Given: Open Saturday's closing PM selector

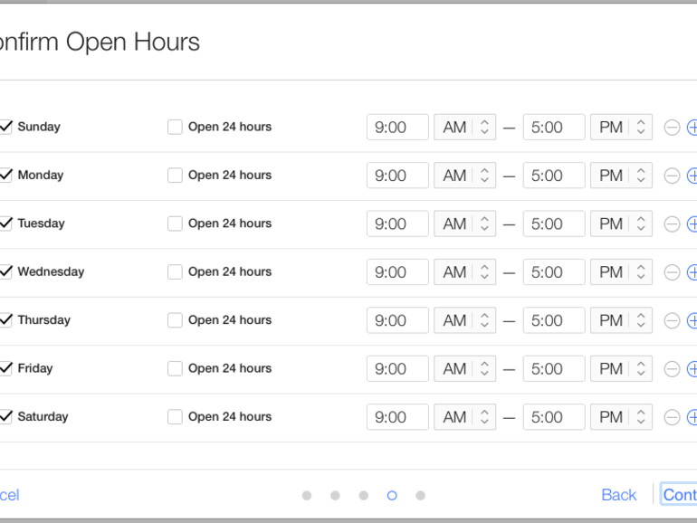Looking at the screenshot, I should [621, 417].
